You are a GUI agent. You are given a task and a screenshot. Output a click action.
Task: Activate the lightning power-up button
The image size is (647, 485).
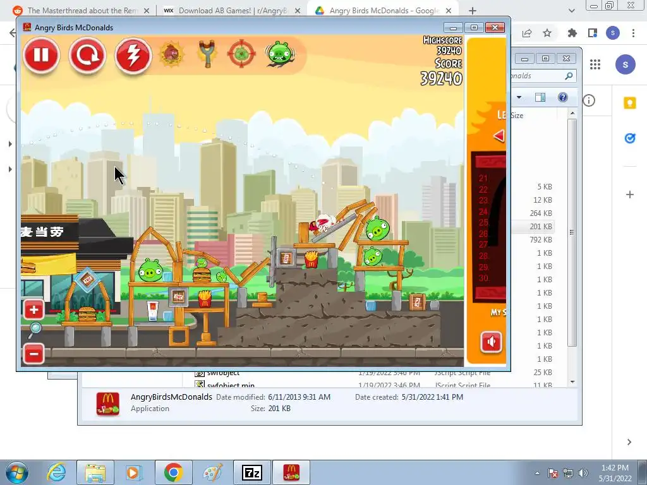point(133,56)
